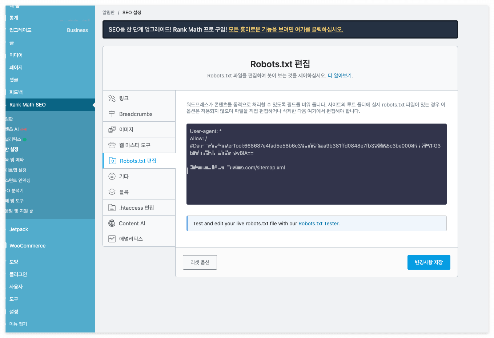Viewport: 494px width, 338px height.
Task: Click the 이미지 image settings icon
Action: click(x=112, y=129)
